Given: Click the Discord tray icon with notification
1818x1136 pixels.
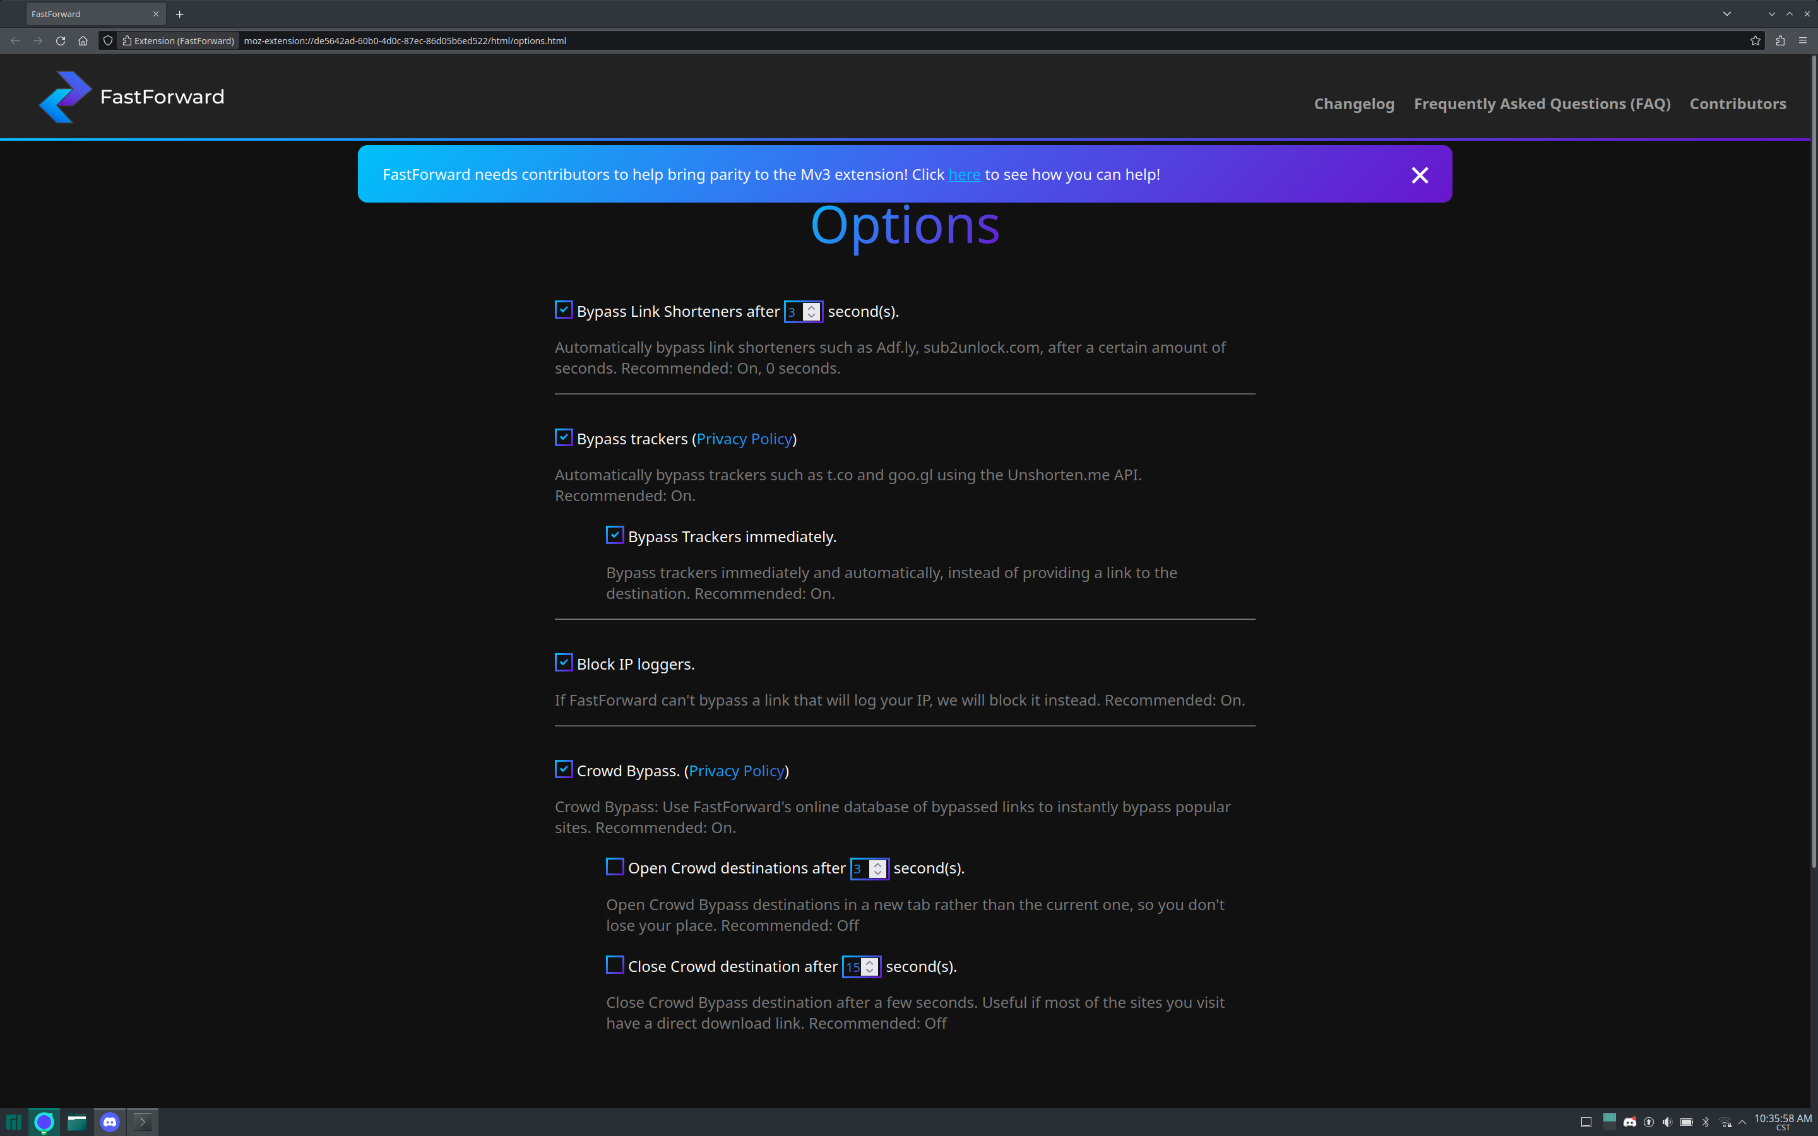Looking at the screenshot, I should click(x=1629, y=1121).
